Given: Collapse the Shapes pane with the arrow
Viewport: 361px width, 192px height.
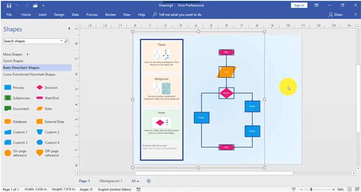Looking at the screenshot, I should point(69,29).
